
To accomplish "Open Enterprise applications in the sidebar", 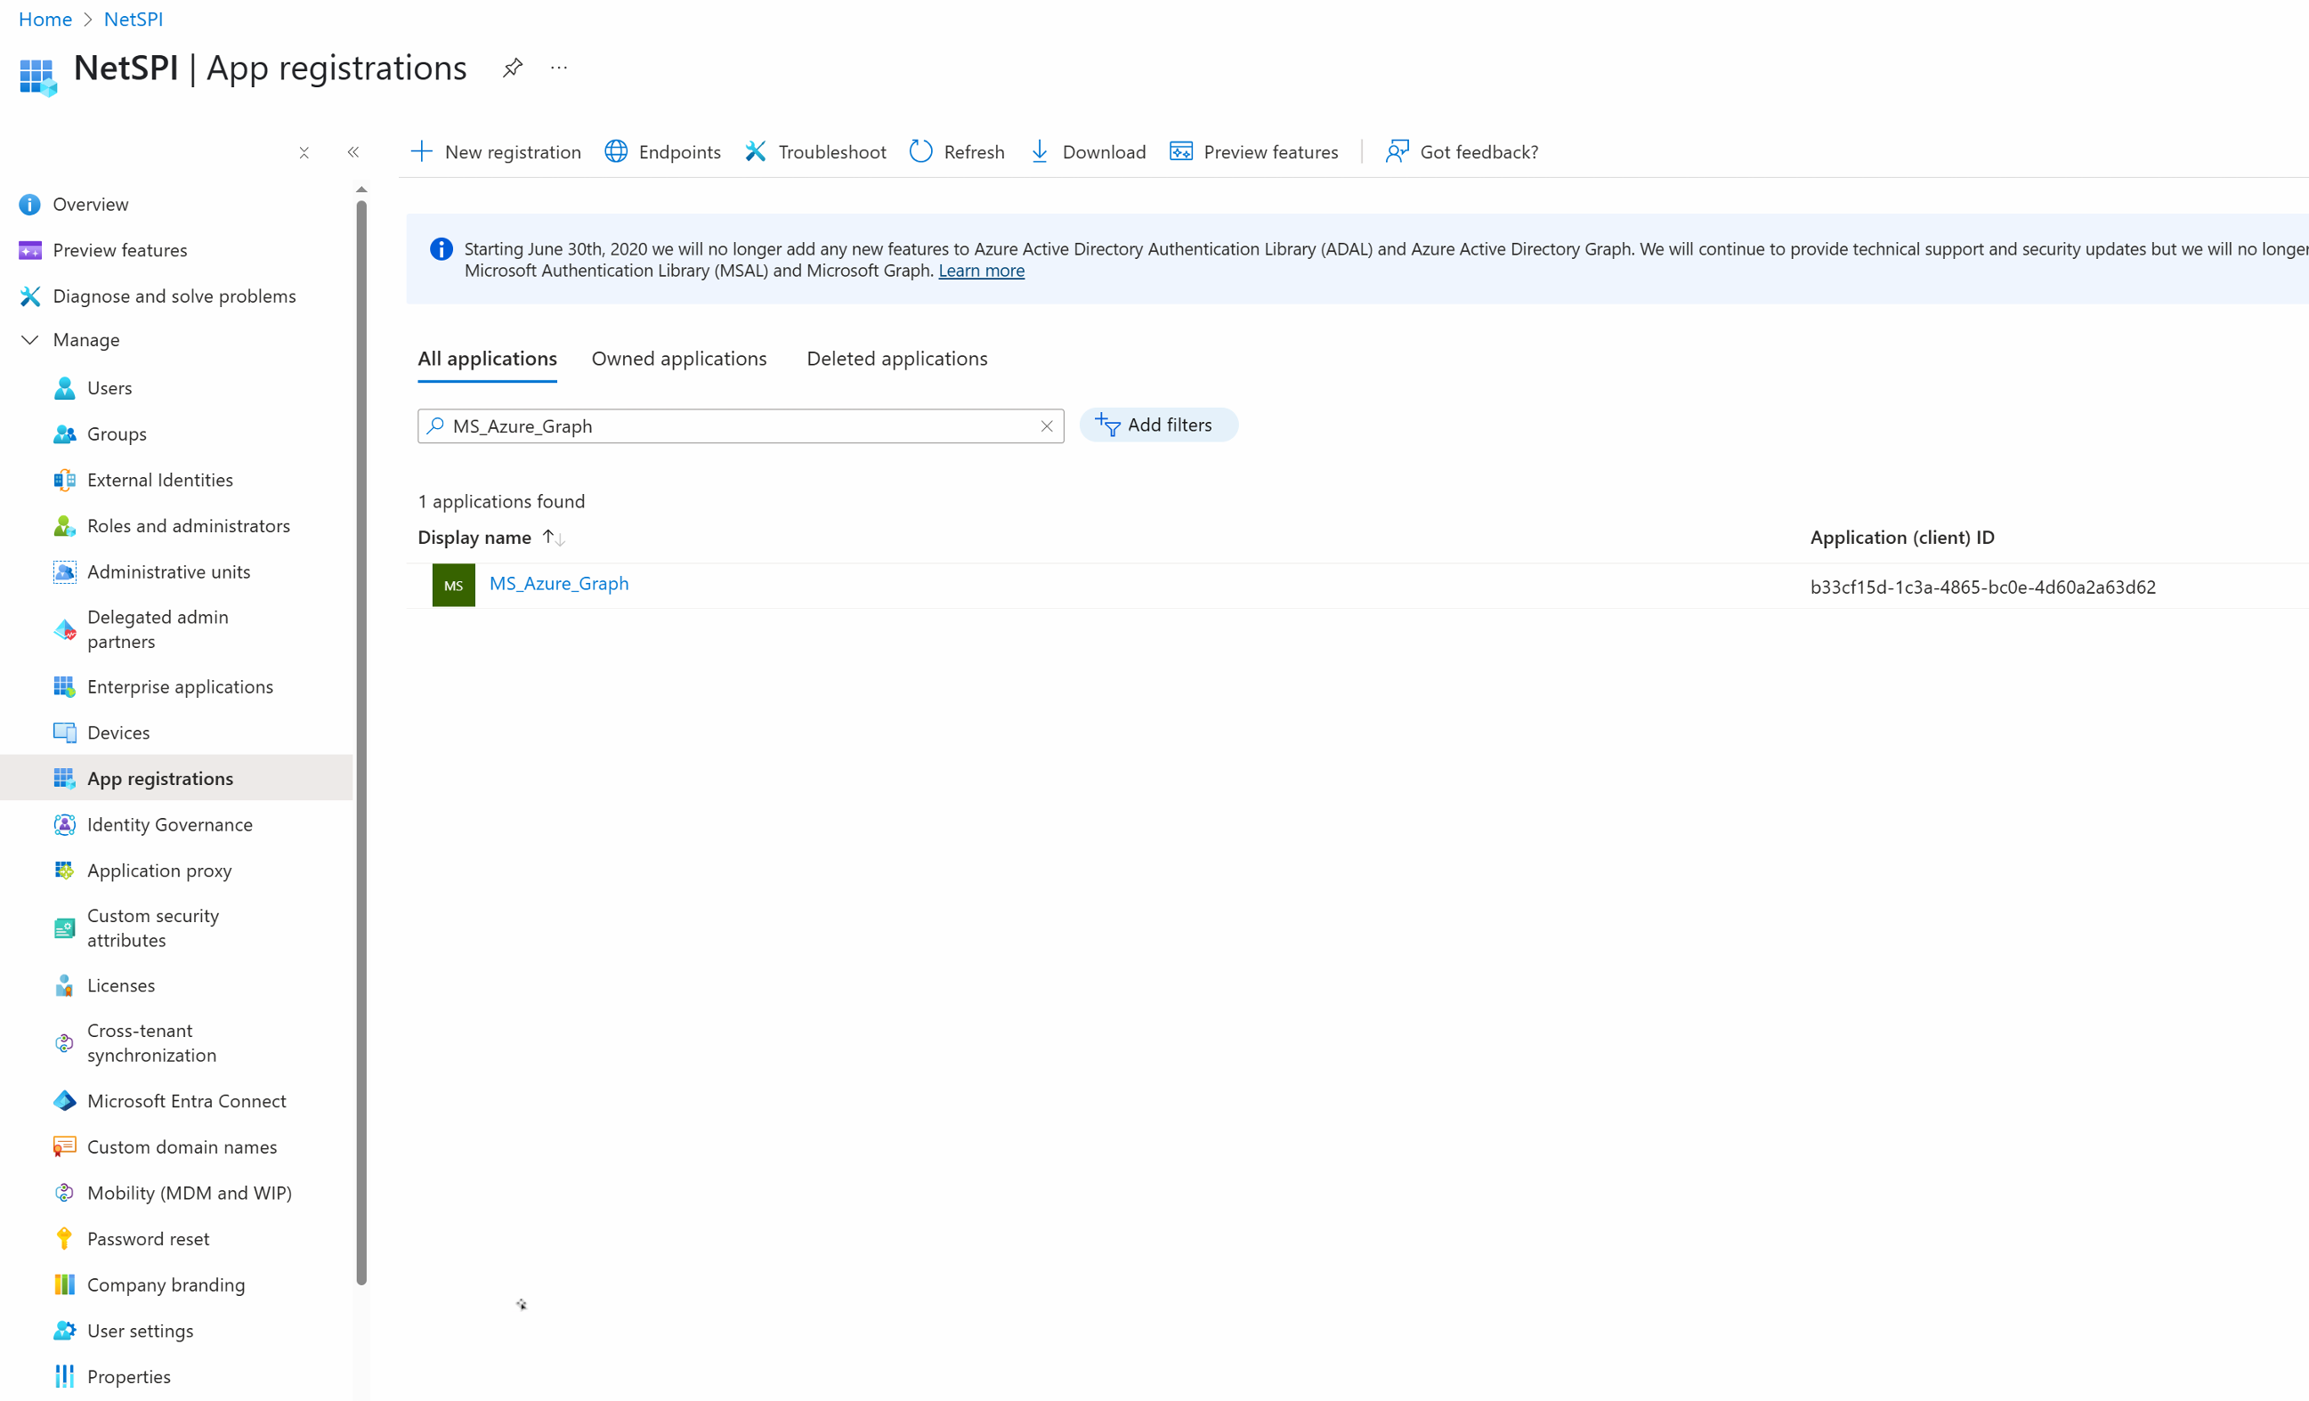I will 180,687.
